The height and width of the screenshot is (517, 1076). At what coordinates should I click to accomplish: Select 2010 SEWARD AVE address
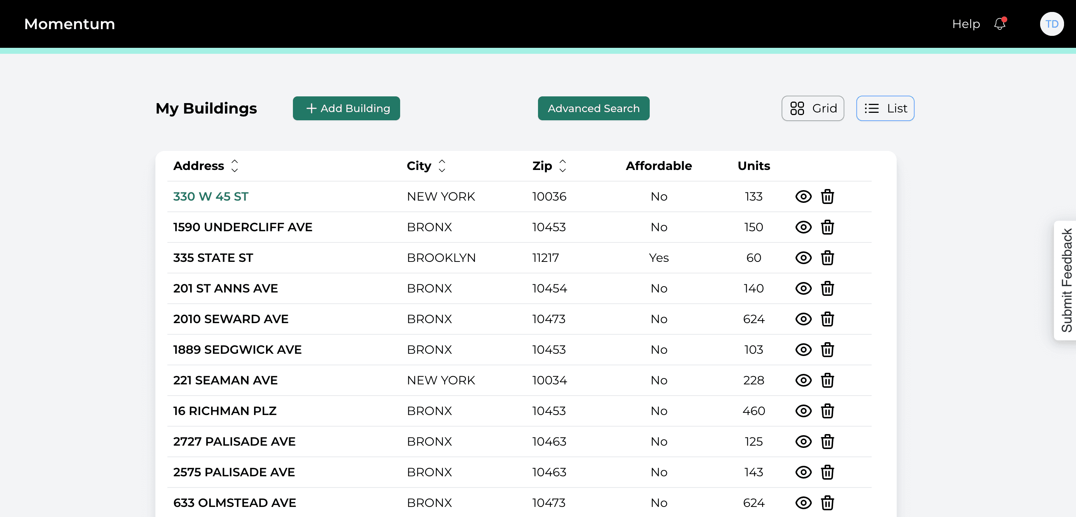231,319
